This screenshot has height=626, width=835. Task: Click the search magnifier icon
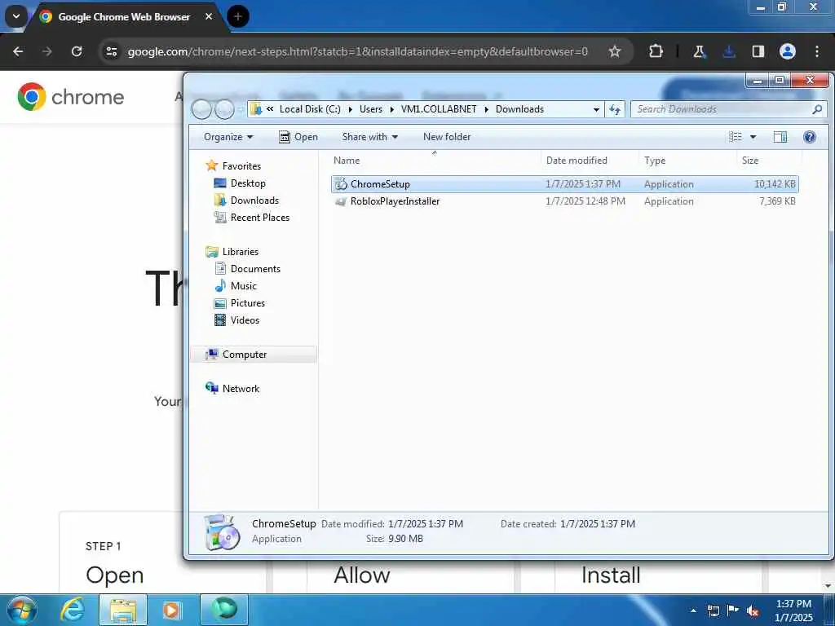coord(817,109)
